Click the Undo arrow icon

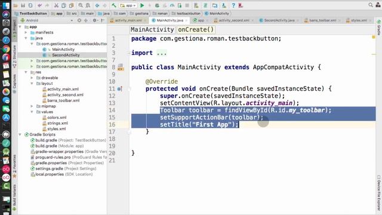pyautogui.click(x=40, y=5)
